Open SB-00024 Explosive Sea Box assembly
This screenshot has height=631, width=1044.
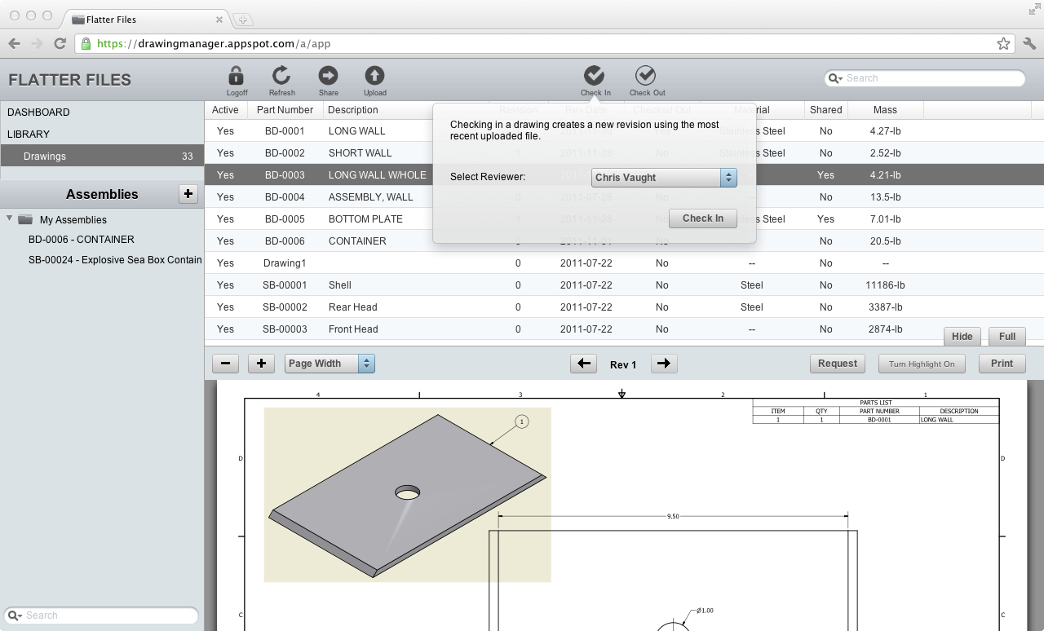coord(115,259)
